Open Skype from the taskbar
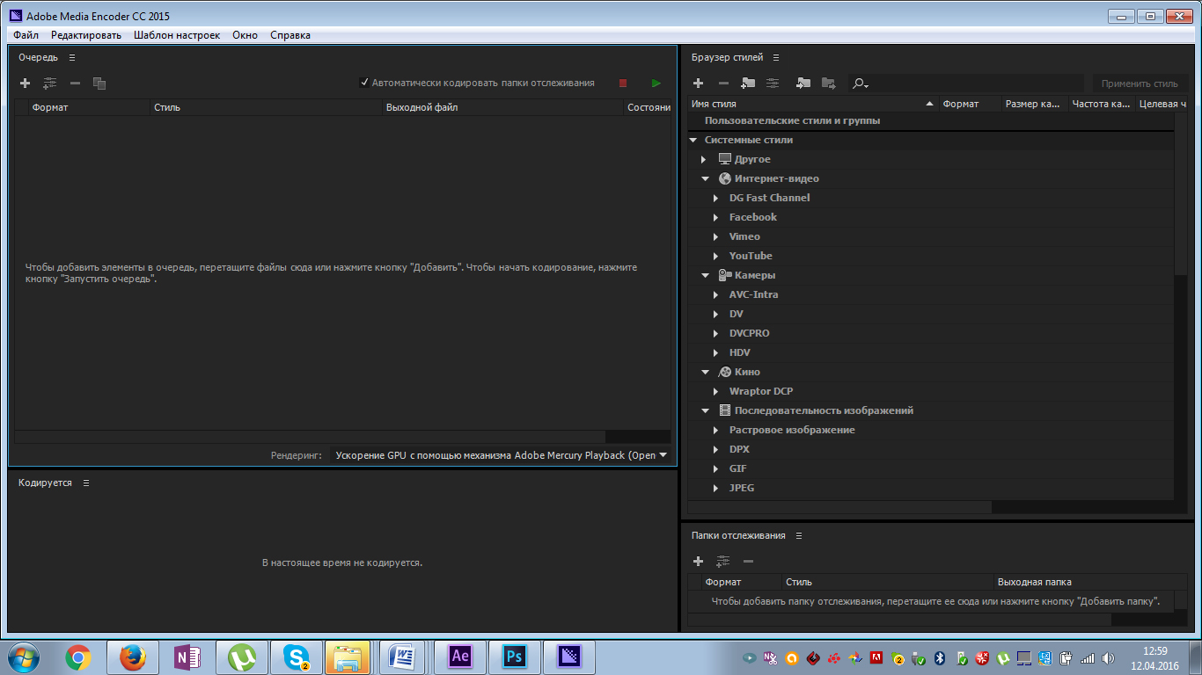The width and height of the screenshot is (1202, 675). (x=297, y=657)
